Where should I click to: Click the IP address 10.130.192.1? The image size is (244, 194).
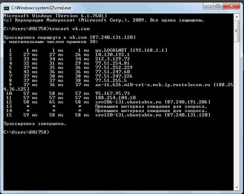[112, 55]
